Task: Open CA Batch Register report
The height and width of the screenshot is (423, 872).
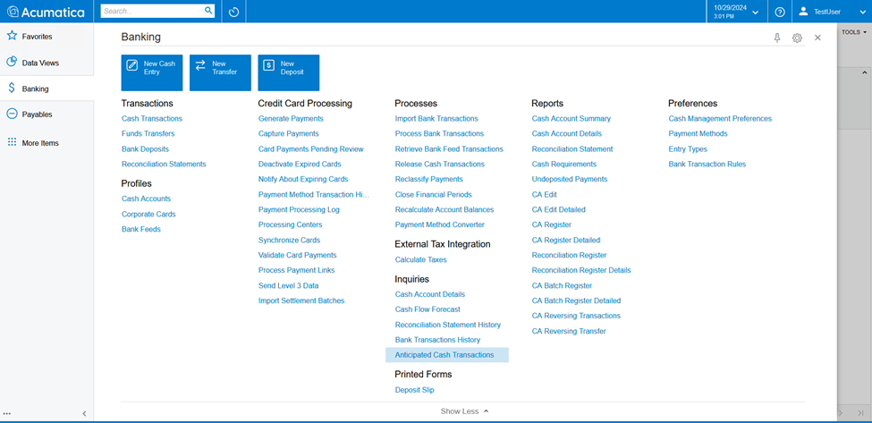Action: (x=562, y=285)
